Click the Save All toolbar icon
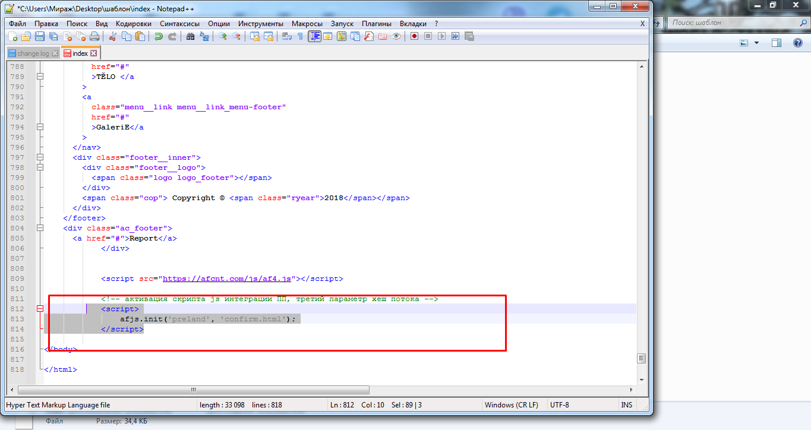This screenshot has height=430, width=811. 53,36
